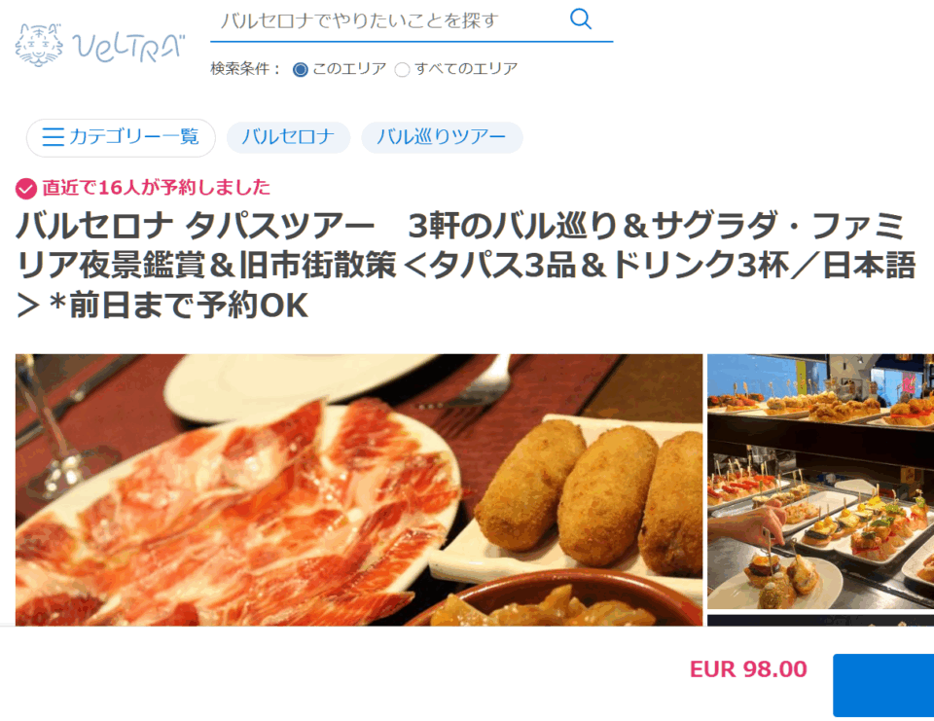Click the blue booking button

(883, 685)
